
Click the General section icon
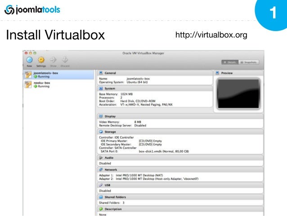[x=101, y=73]
